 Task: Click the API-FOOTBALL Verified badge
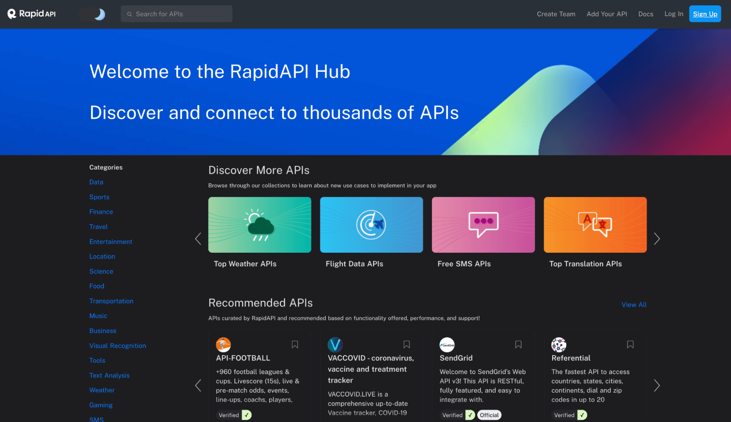pos(234,415)
